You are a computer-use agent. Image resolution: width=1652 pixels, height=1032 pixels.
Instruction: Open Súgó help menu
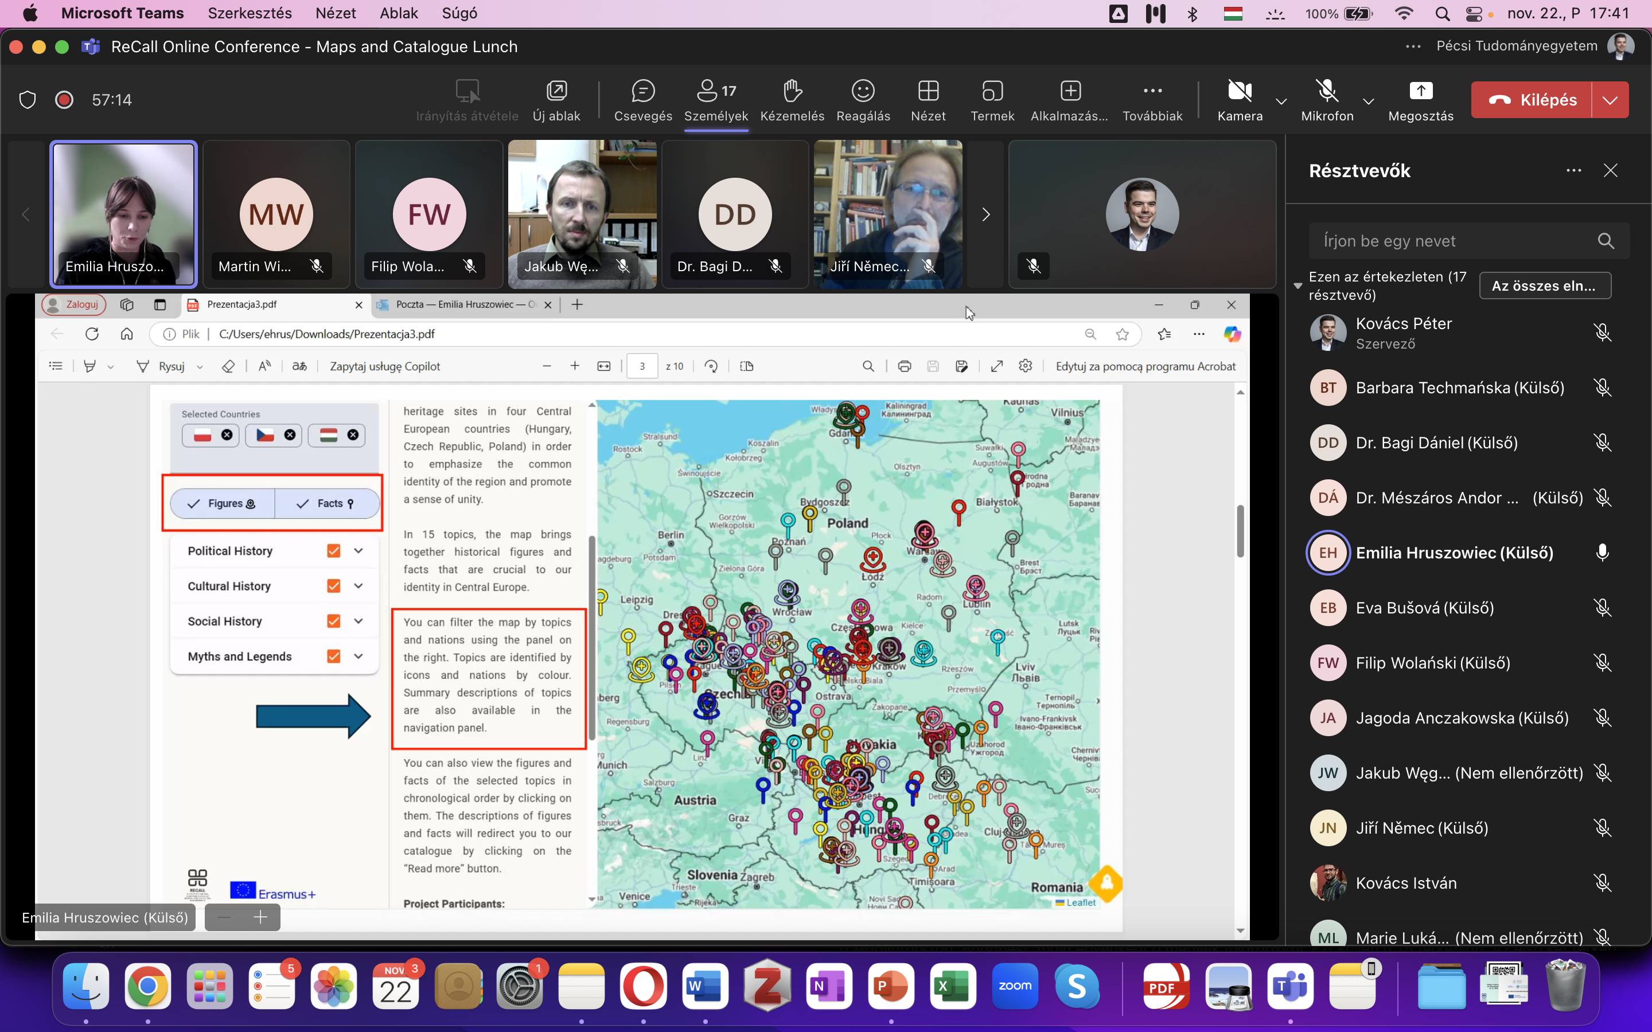click(x=459, y=13)
